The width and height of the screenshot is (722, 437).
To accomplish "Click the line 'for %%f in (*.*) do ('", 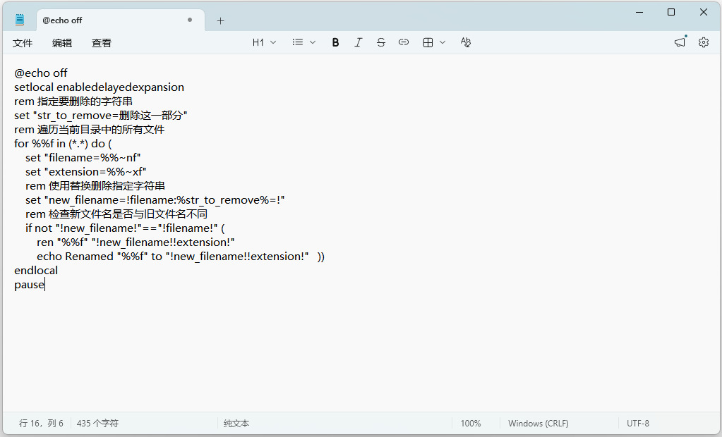I will [63, 144].
